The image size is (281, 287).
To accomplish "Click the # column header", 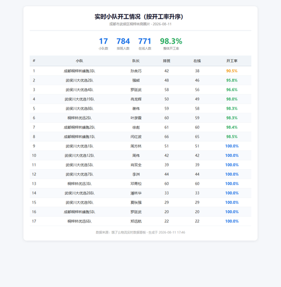I will (x=34, y=61).
